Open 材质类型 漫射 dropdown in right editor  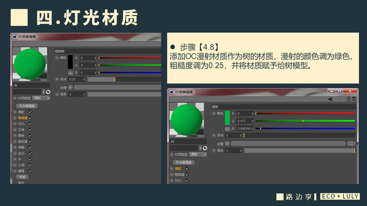point(198,154)
